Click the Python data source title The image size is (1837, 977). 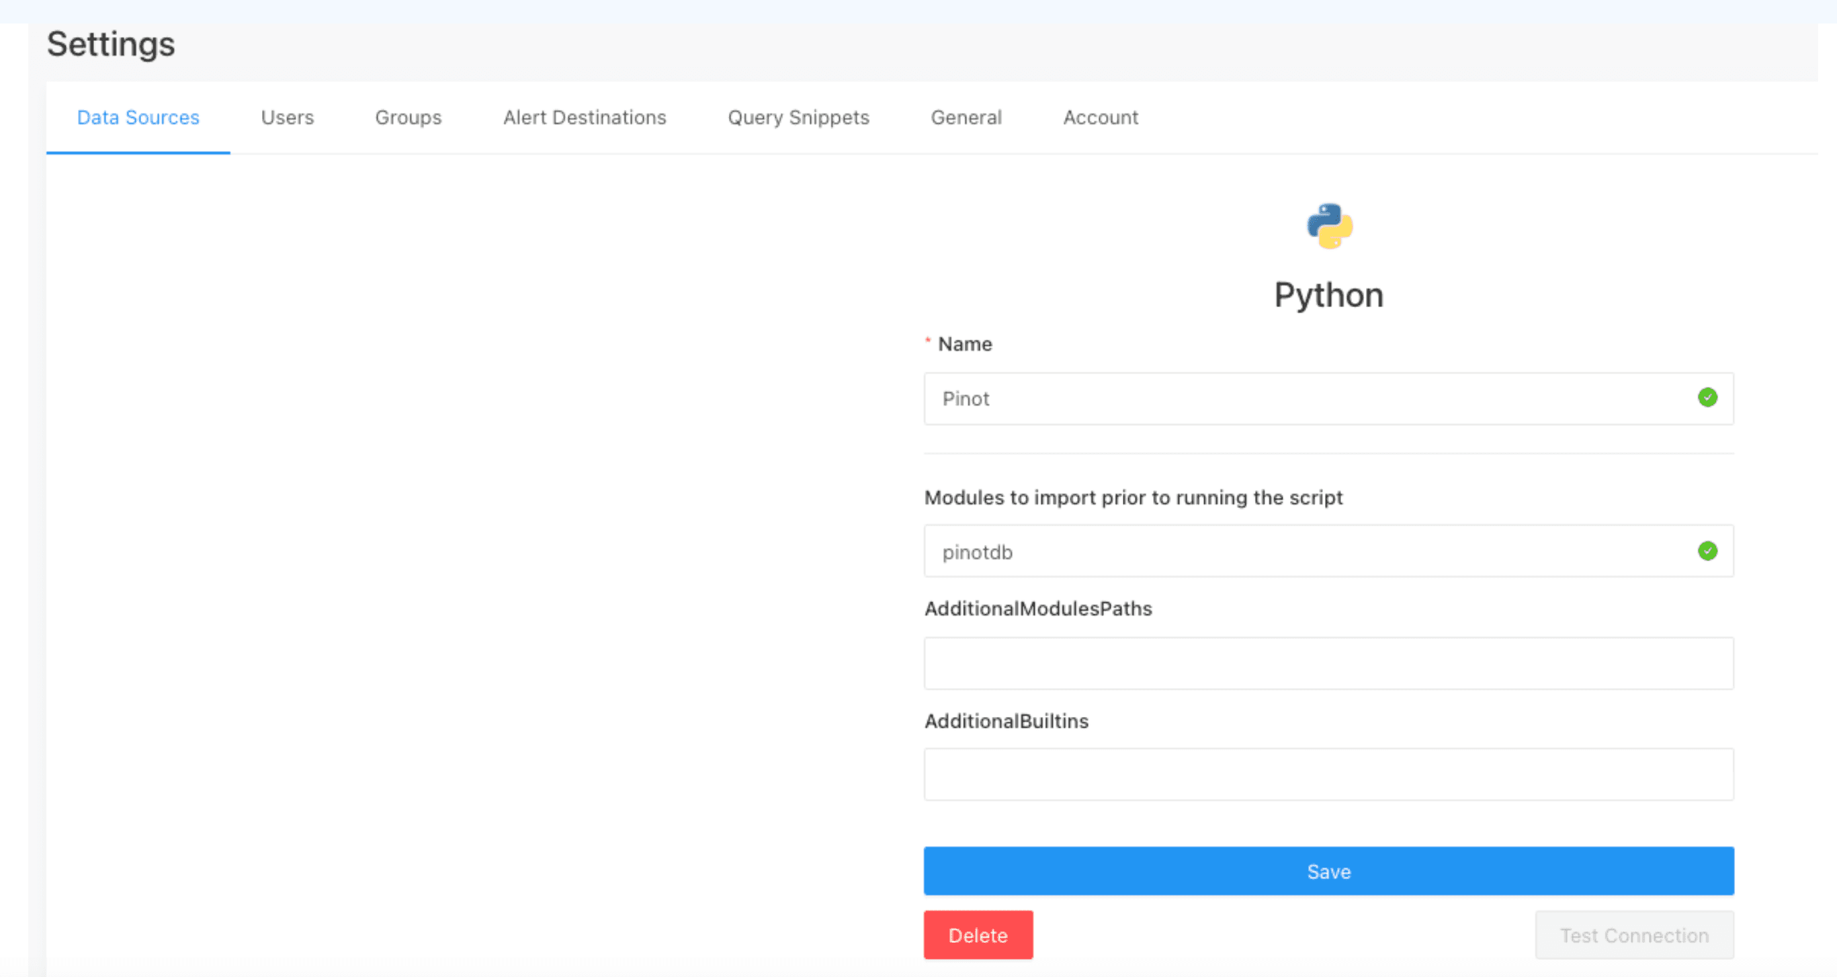pyautogui.click(x=1328, y=295)
